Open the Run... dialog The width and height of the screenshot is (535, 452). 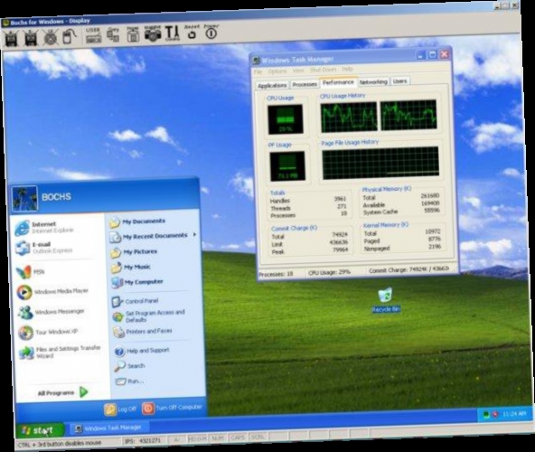click(129, 381)
